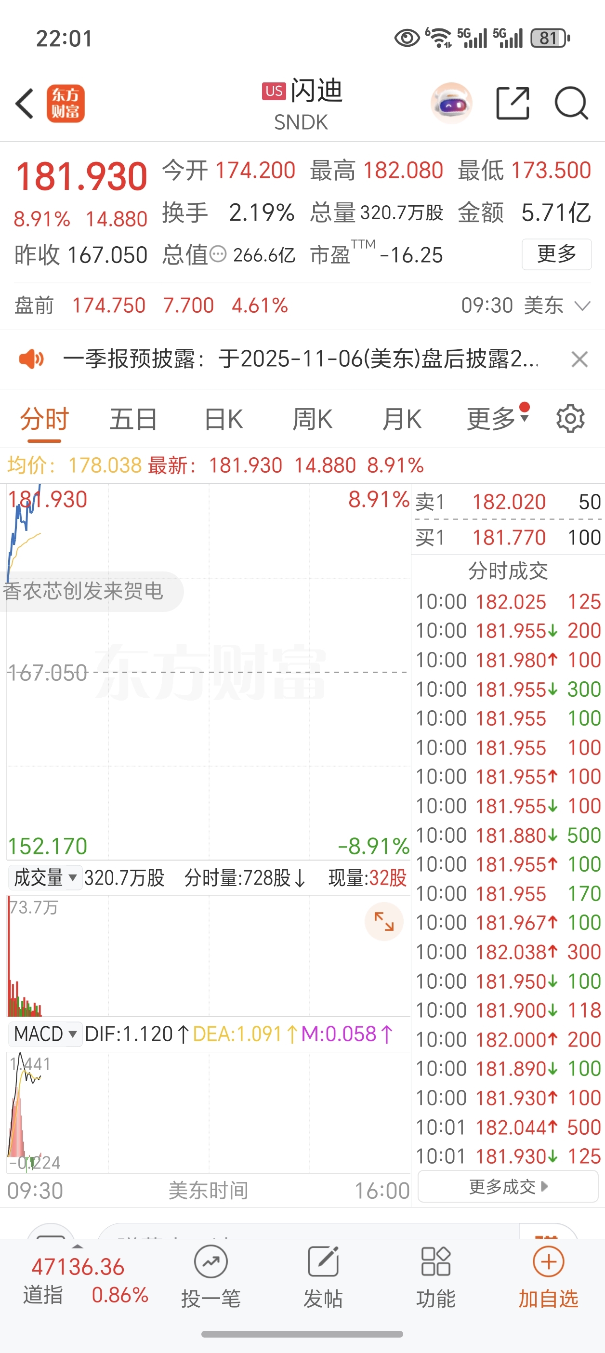Tap the 今开 174.200 value

(x=255, y=170)
